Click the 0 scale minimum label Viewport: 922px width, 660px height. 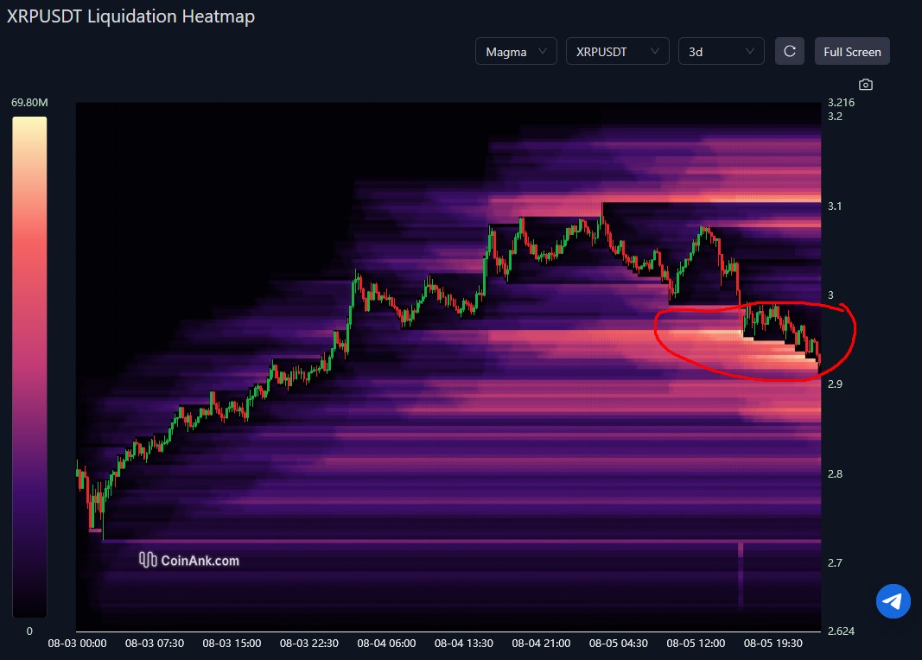coord(29,631)
